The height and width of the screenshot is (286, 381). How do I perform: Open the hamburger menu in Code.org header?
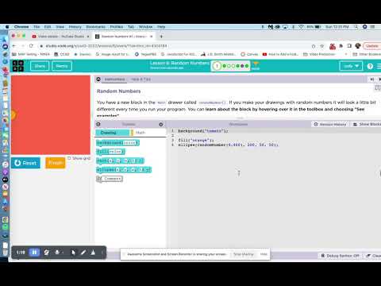coord(379,66)
